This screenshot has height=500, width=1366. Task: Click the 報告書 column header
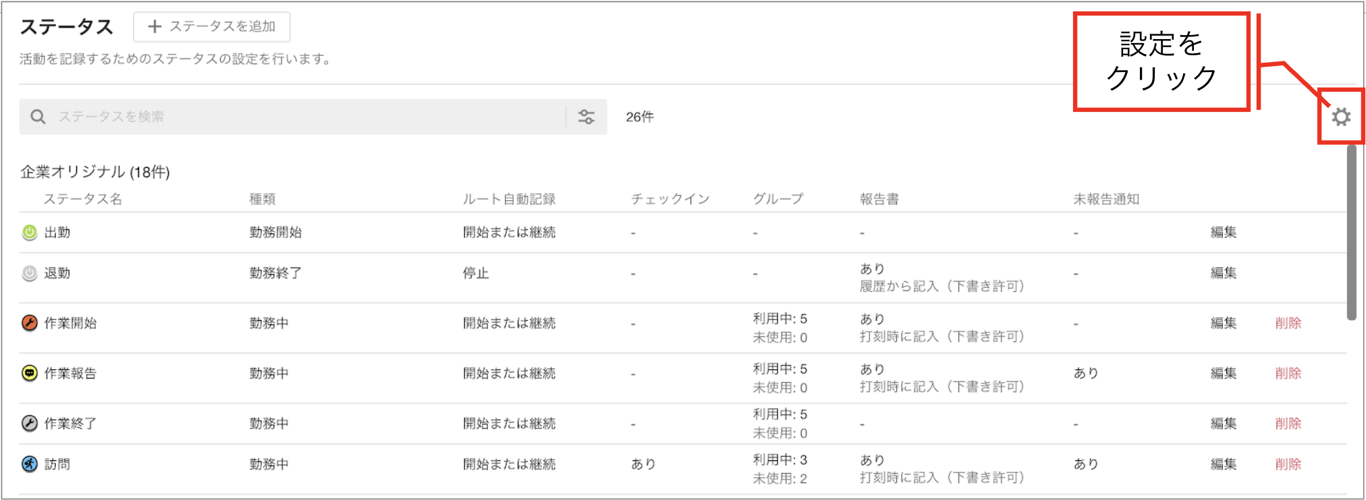(879, 199)
